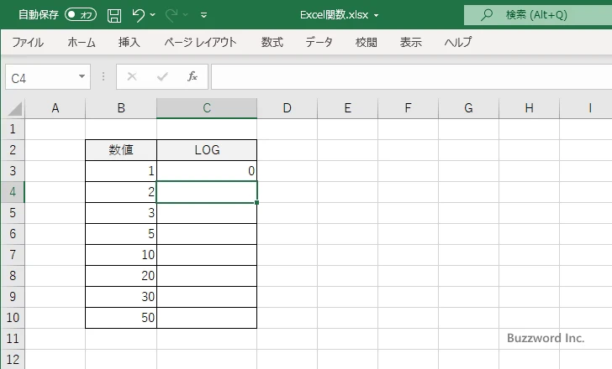This screenshot has width=612, height=369.
Task: Select column D header
Action: pyautogui.click(x=287, y=108)
